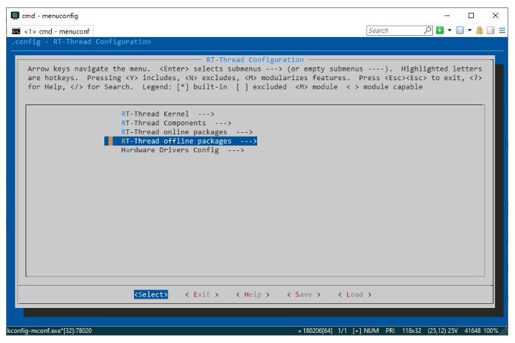Image resolution: width=515 pixels, height=343 pixels.
Task: Click the '41648' status bar entry
Action: [473, 330]
